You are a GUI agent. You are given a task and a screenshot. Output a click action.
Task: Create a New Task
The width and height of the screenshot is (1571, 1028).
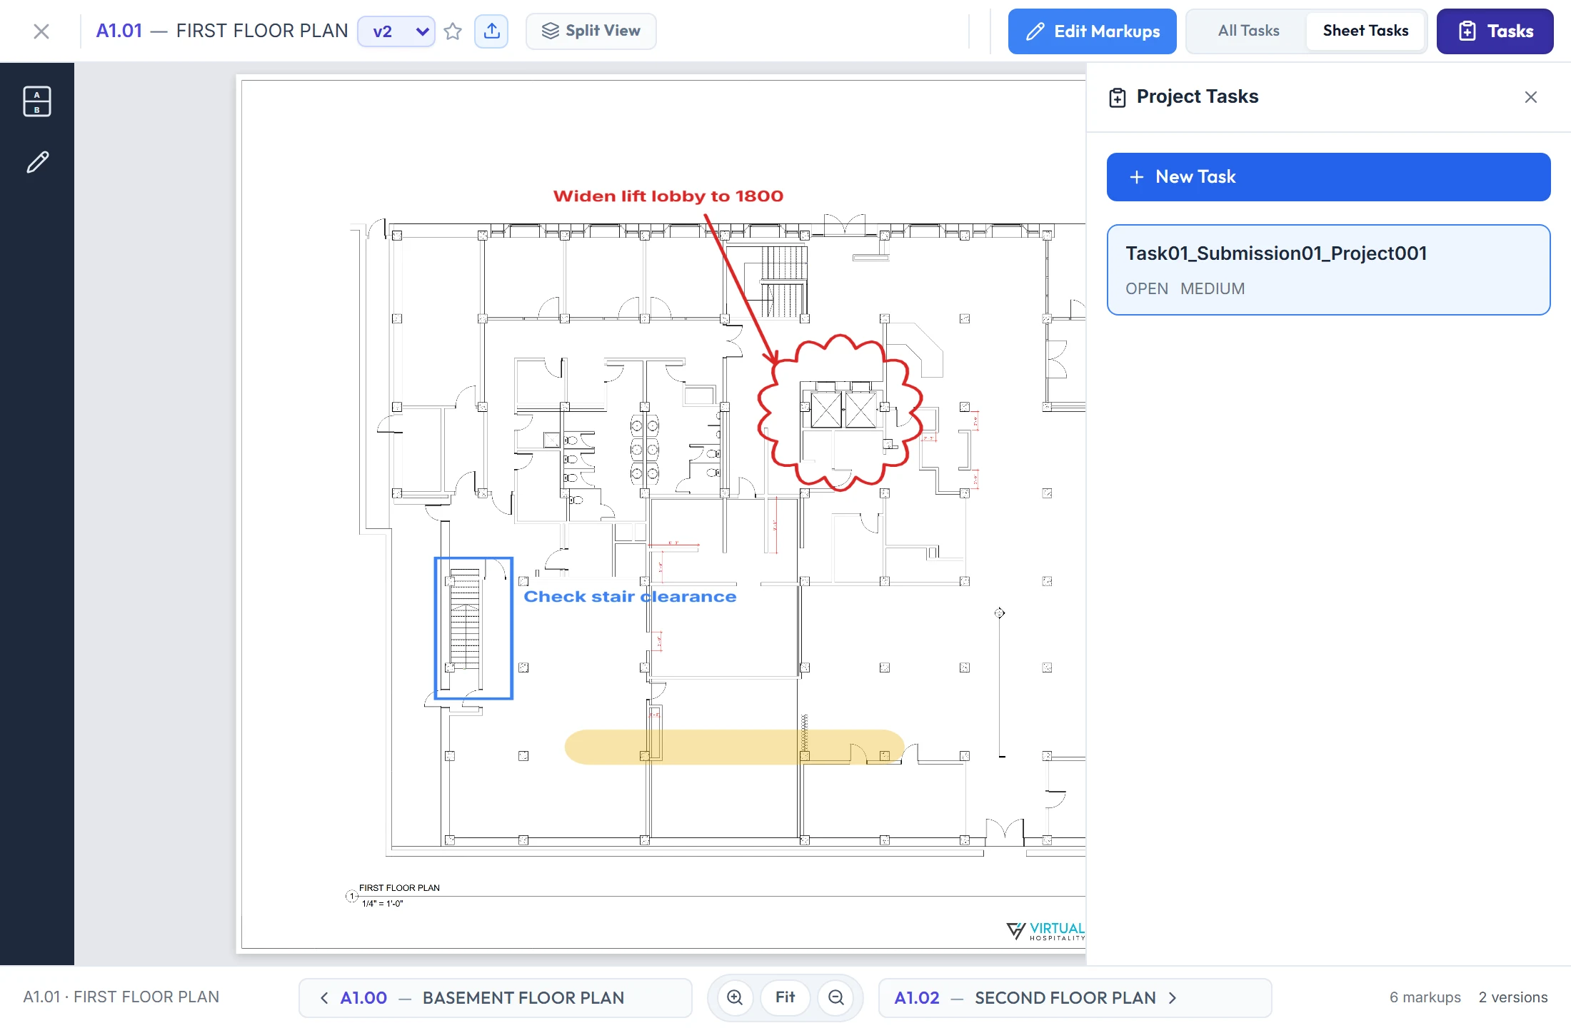[1328, 177]
